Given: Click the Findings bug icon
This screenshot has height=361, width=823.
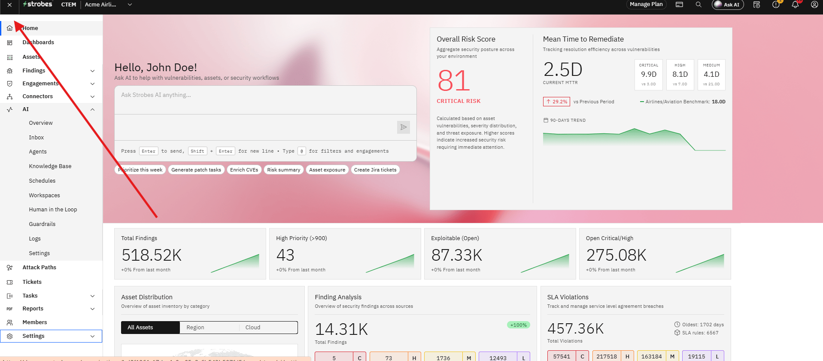Looking at the screenshot, I should click(x=10, y=71).
